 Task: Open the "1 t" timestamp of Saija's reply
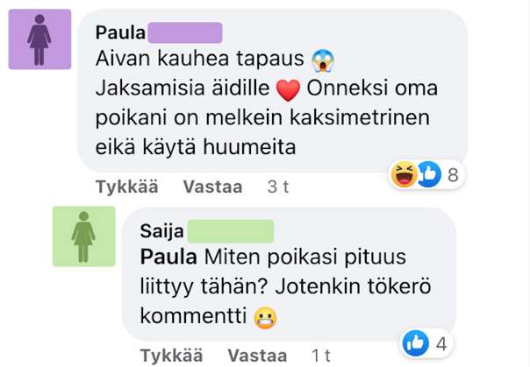click(x=321, y=356)
